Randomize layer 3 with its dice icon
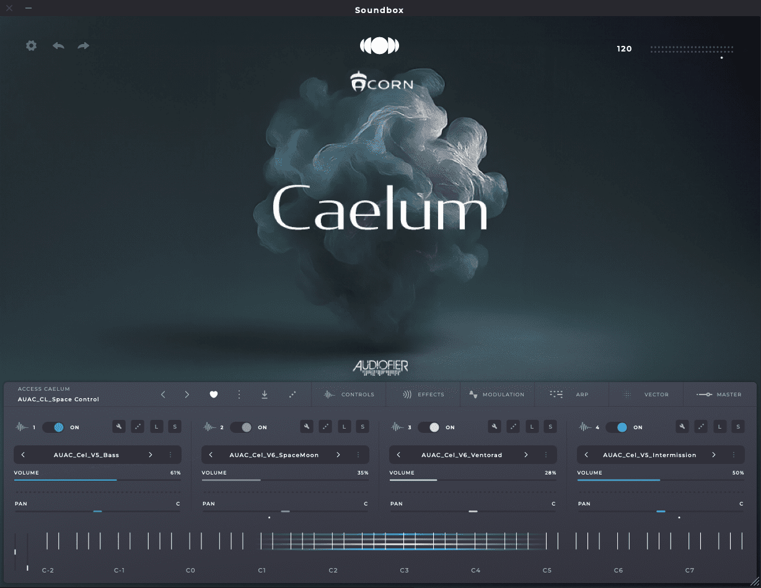Image resolution: width=761 pixels, height=588 pixels. click(x=513, y=427)
